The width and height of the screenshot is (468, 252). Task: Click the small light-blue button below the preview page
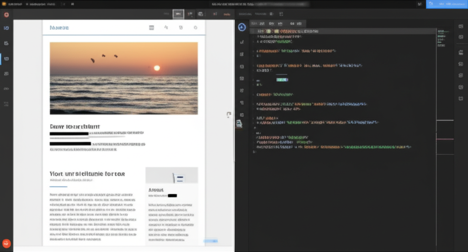211,241
